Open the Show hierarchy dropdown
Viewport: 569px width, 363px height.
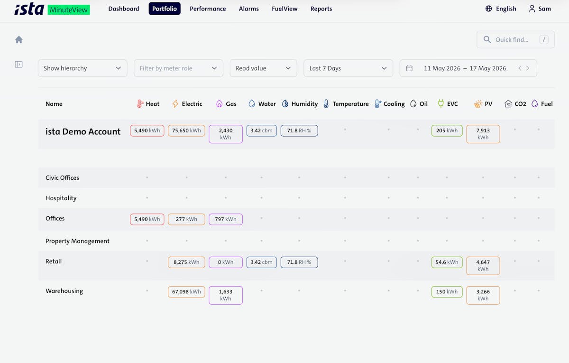click(83, 68)
